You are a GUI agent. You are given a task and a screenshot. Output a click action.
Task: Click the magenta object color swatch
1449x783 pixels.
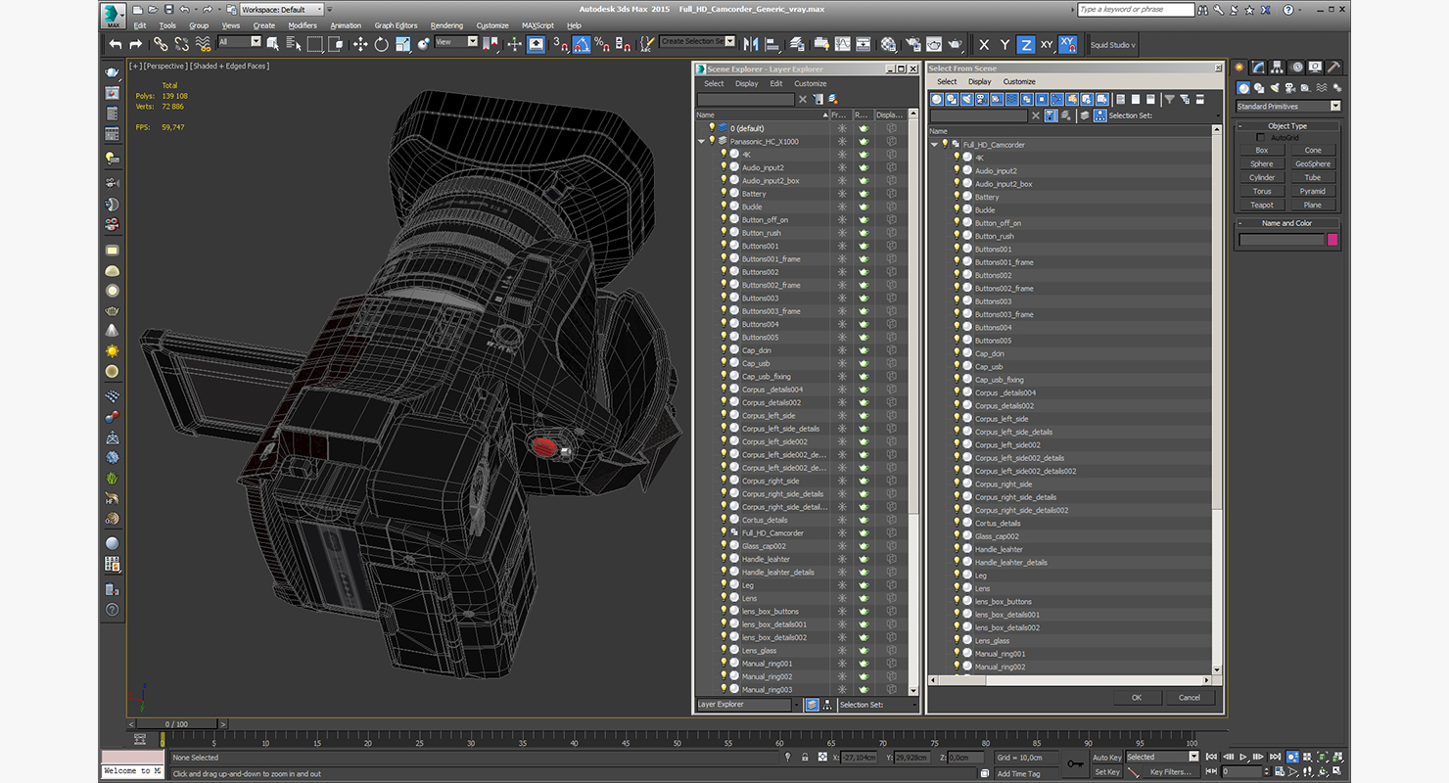pos(1332,240)
